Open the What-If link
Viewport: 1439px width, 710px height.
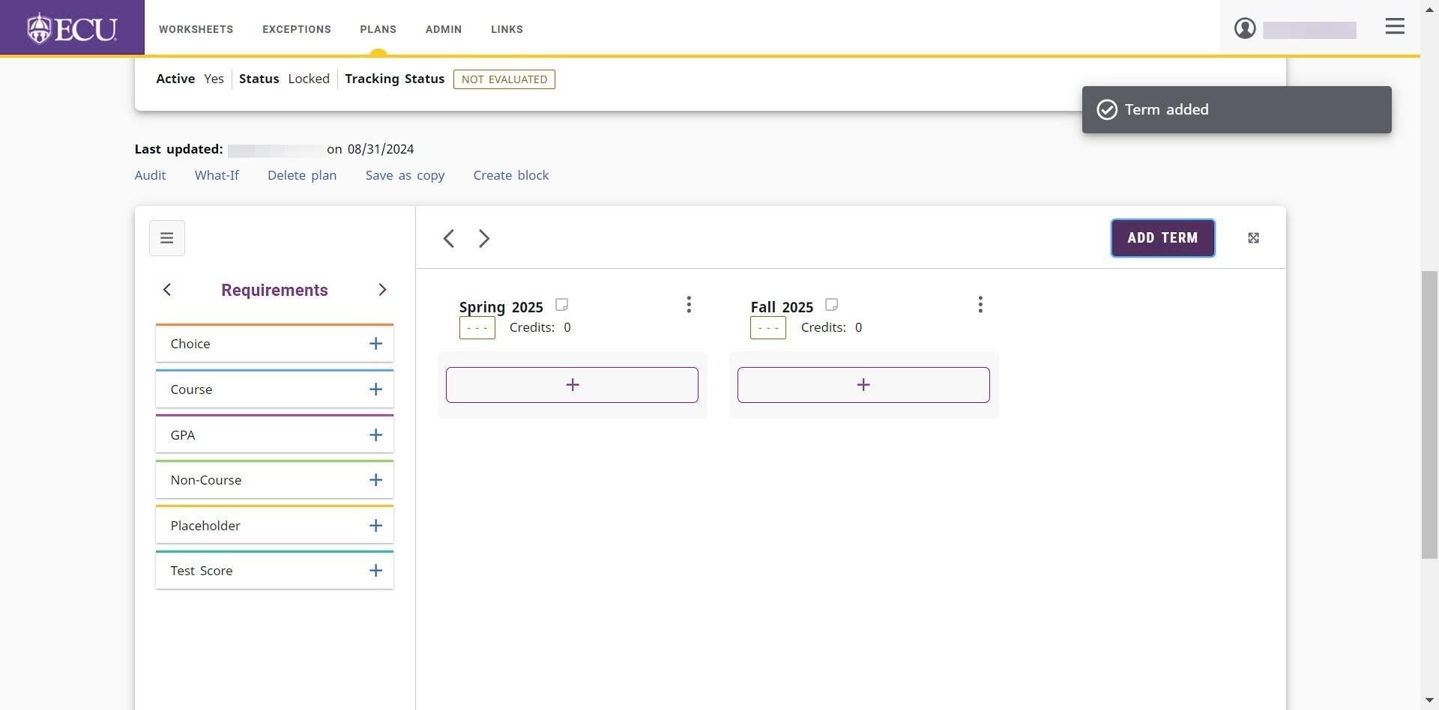click(x=217, y=175)
